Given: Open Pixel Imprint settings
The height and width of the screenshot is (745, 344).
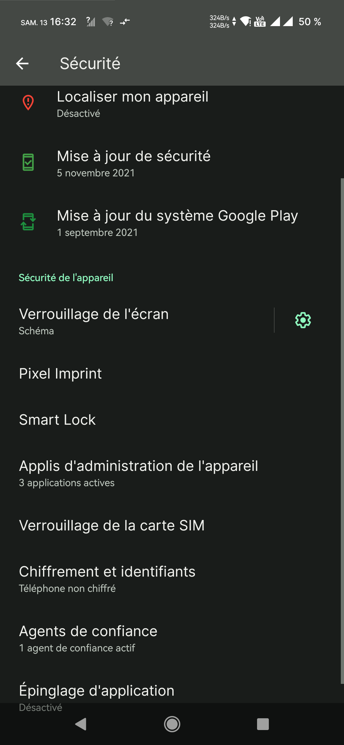Looking at the screenshot, I should [x=172, y=373].
